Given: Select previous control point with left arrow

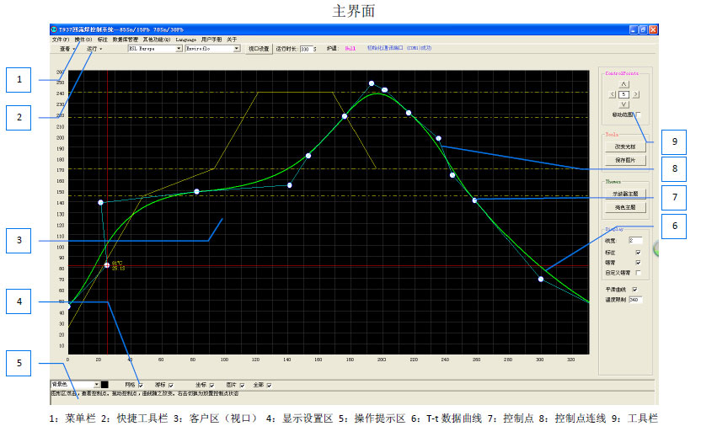Looking at the screenshot, I should pyautogui.click(x=613, y=95).
